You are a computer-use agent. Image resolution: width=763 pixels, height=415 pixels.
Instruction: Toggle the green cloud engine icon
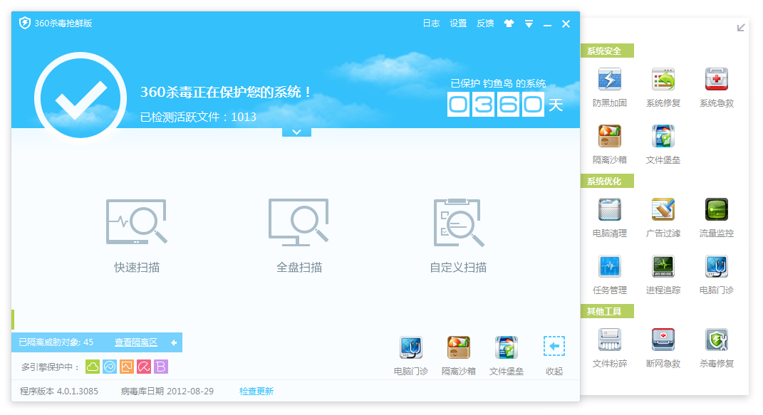[x=93, y=367]
